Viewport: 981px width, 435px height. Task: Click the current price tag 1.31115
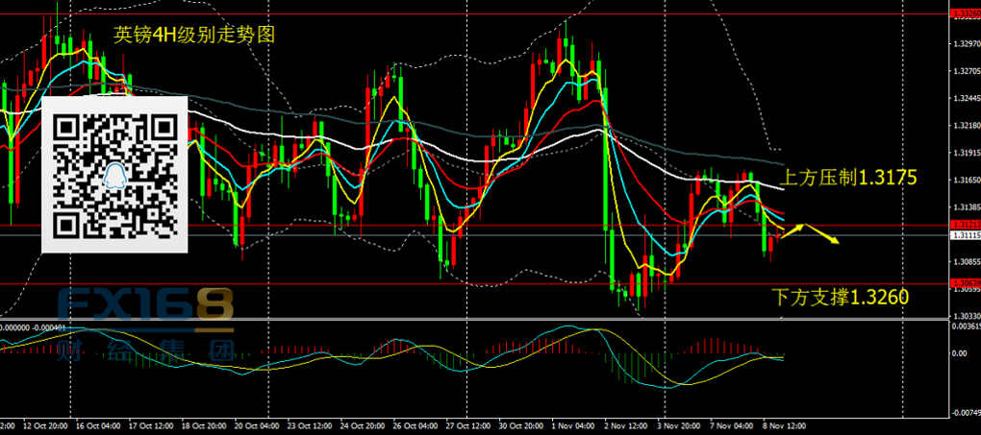(964, 235)
